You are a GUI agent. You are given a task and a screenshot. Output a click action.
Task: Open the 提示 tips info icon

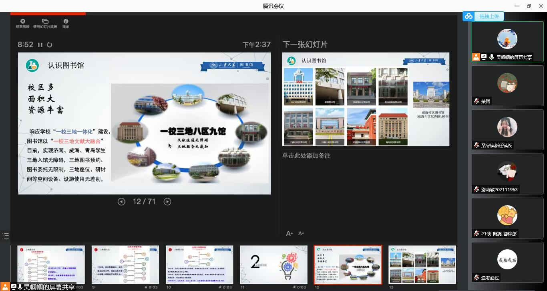(x=66, y=22)
